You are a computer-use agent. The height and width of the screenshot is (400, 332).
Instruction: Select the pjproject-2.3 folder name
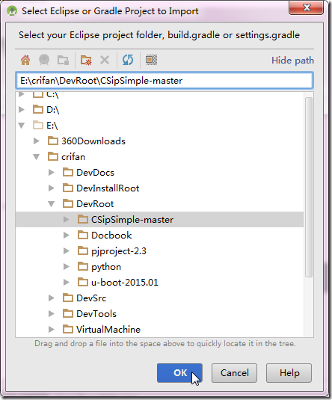pyautogui.click(x=119, y=251)
